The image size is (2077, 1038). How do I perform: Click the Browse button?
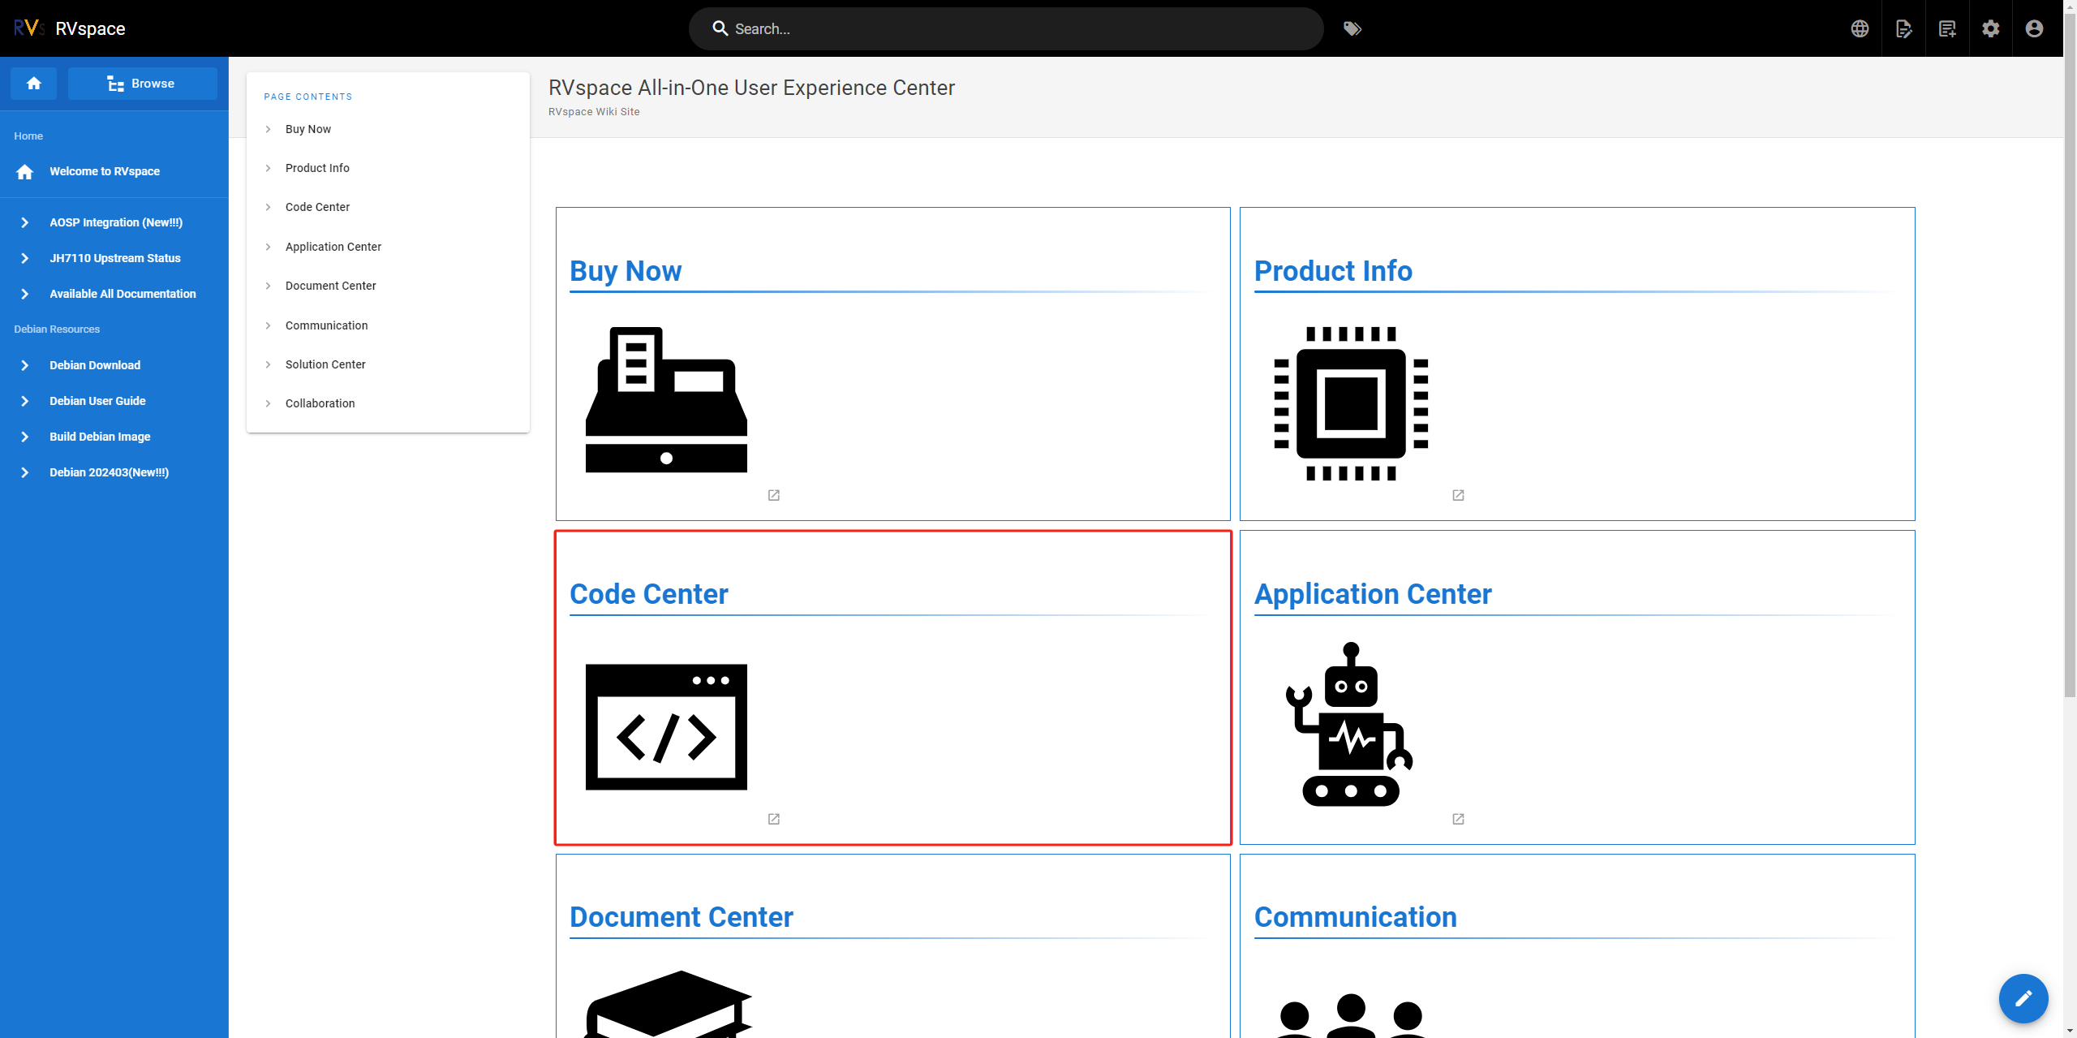pyautogui.click(x=142, y=84)
